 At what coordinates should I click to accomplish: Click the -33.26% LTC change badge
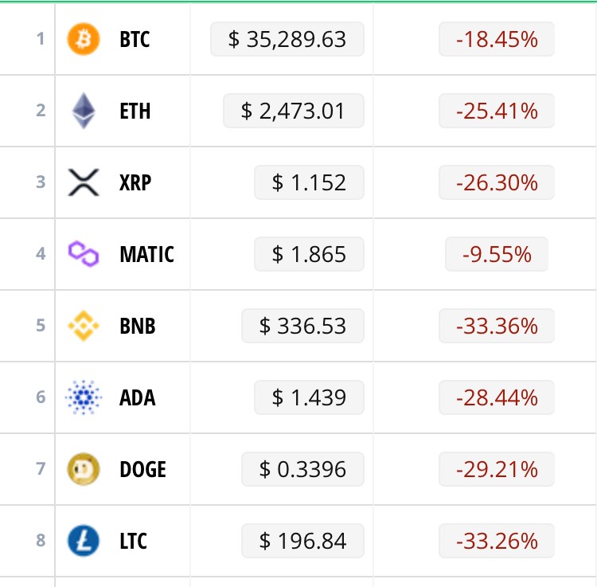coord(497,541)
